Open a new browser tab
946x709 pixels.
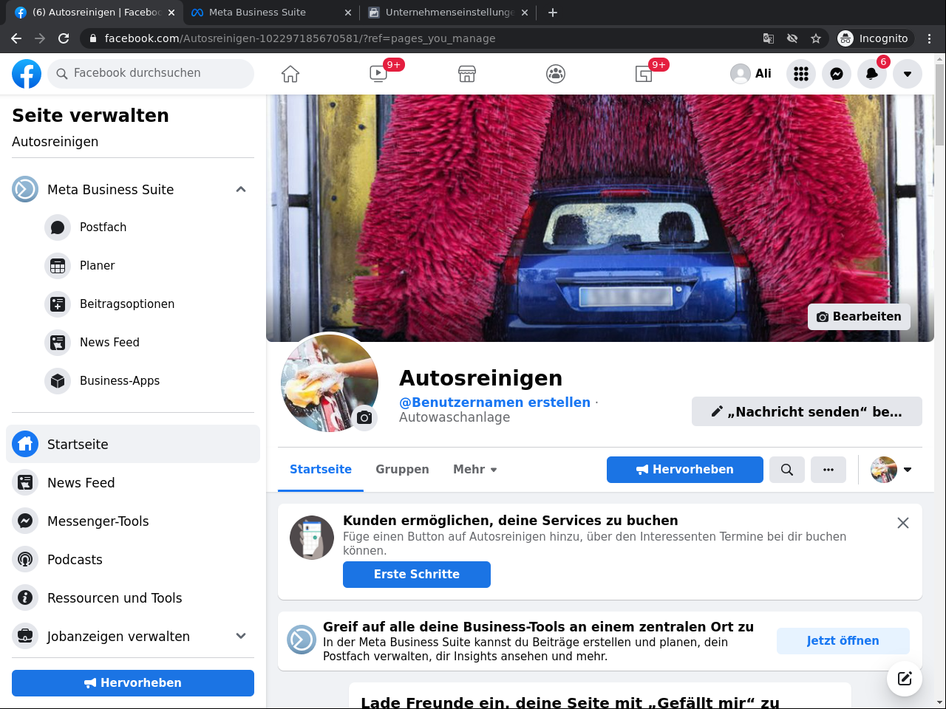(553, 13)
